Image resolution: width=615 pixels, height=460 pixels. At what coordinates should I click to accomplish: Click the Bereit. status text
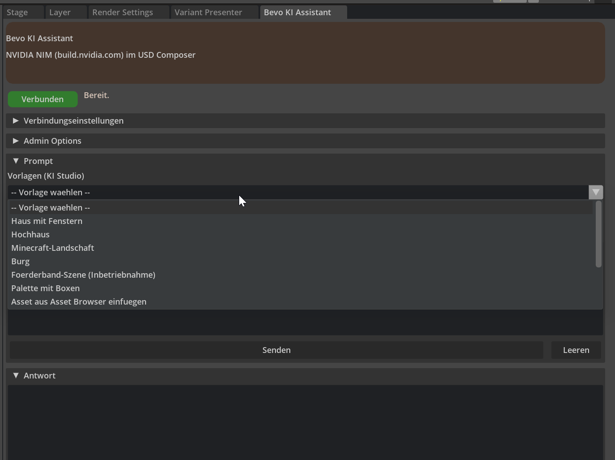pyautogui.click(x=96, y=95)
